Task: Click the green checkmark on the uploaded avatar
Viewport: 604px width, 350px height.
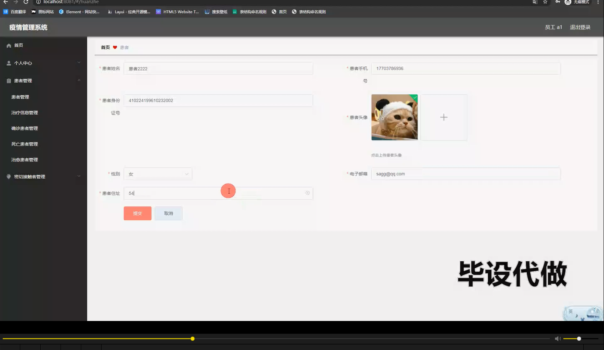Action: 414,97
